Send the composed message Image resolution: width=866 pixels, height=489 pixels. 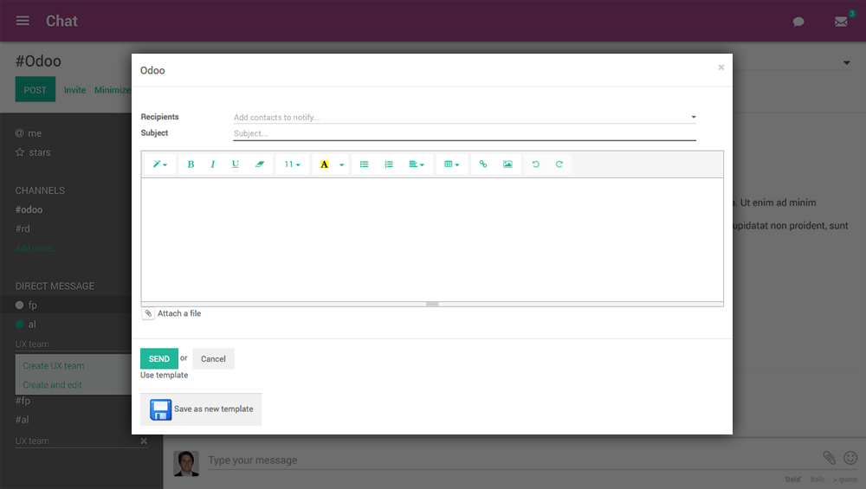pos(159,359)
